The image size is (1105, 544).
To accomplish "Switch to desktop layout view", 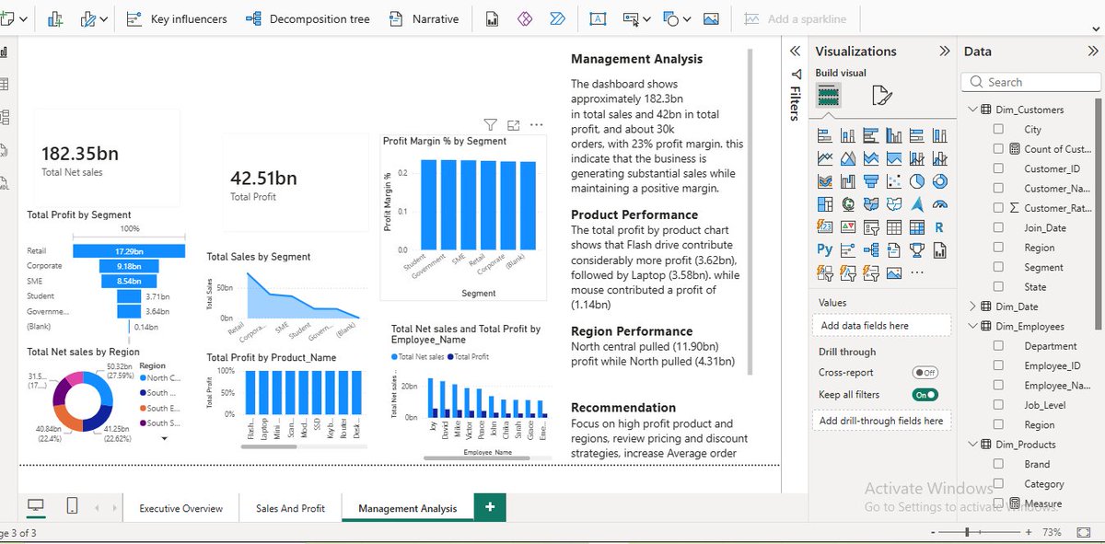I will tap(36, 506).
